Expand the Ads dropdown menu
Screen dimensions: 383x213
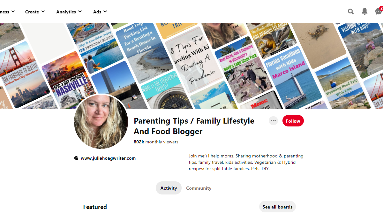[100, 12]
